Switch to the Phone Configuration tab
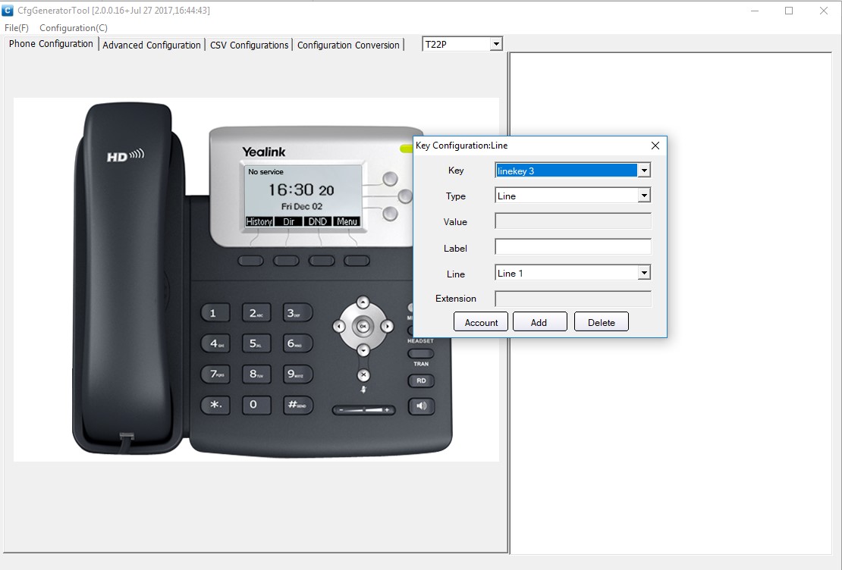This screenshot has width=842, height=570. point(51,44)
